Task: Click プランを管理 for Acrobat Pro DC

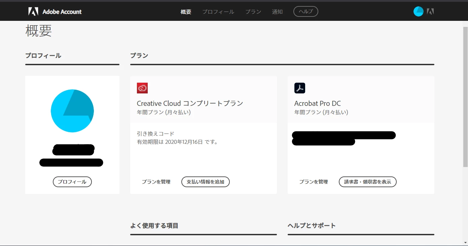Action: [x=314, y=182]
